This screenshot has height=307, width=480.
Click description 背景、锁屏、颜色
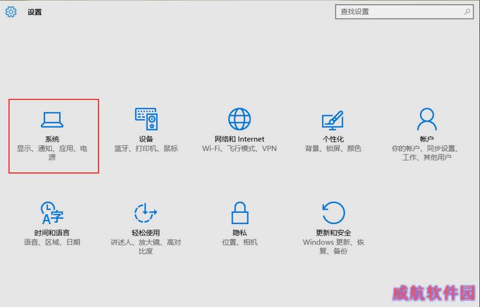333,149
